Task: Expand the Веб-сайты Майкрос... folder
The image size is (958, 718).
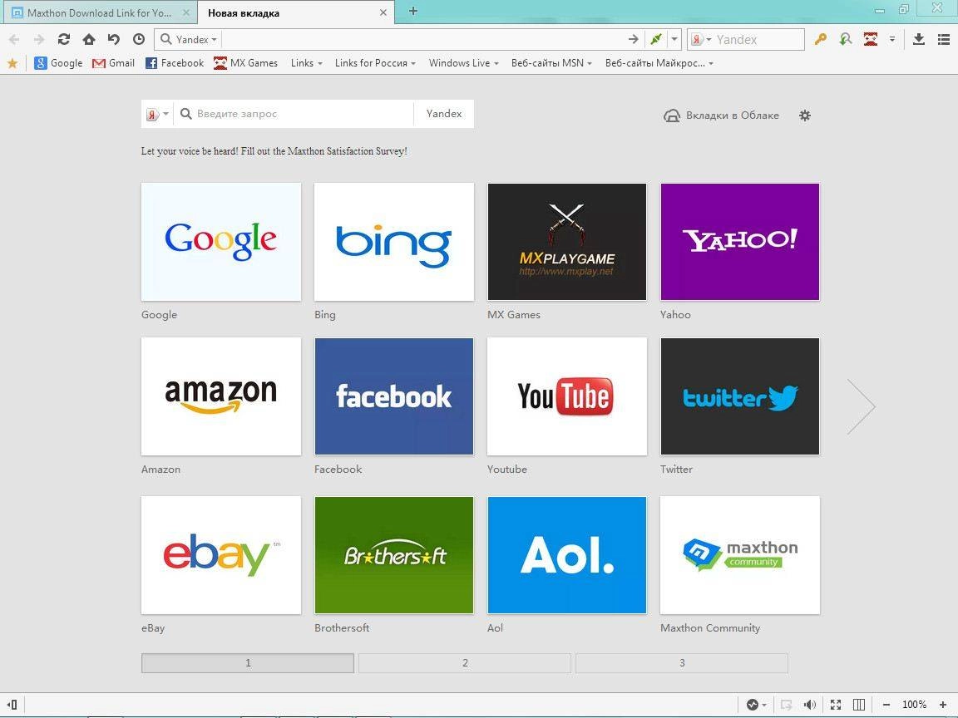Action: pyautogui.click(x=659, y=63)
